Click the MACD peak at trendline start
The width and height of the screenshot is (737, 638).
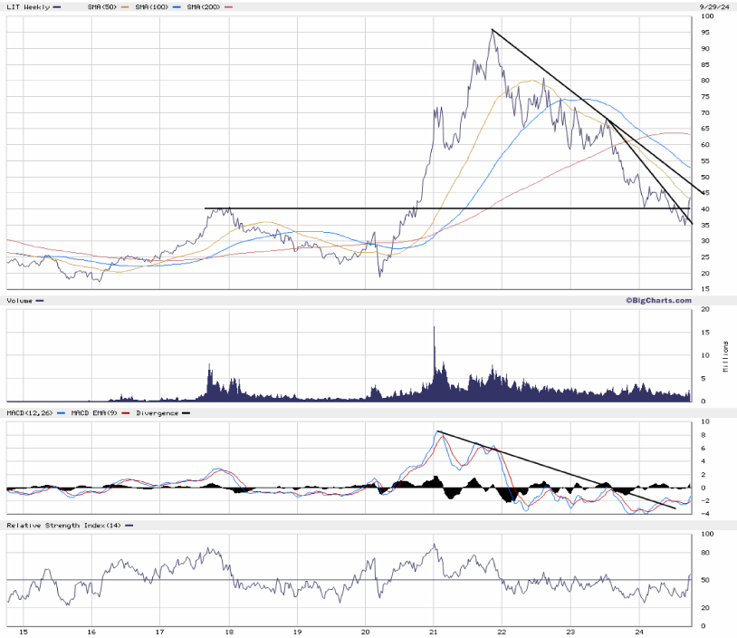(438, 431)
